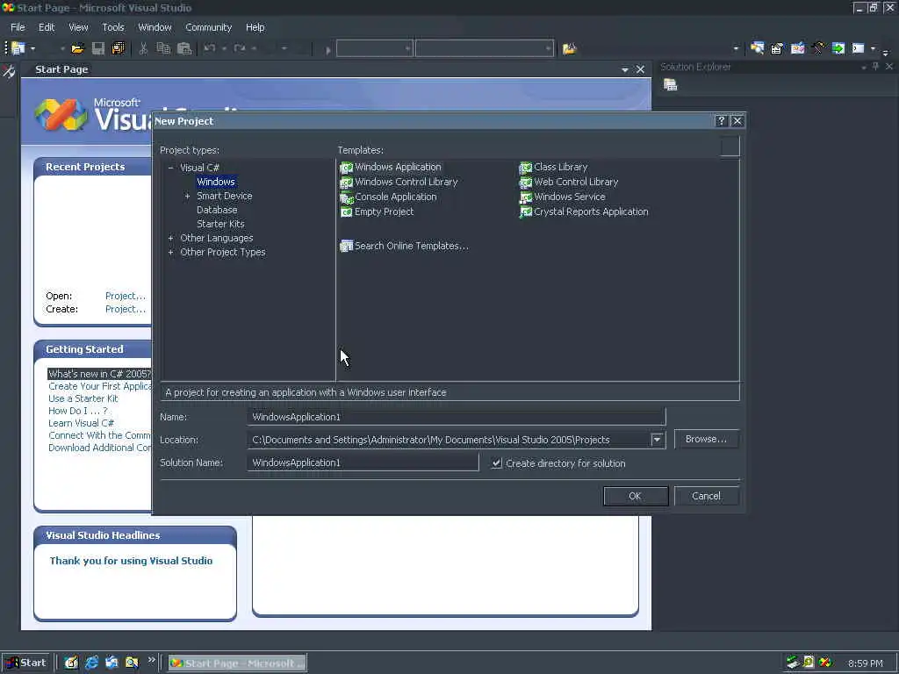
Task: Open the Start Page tab list dropdown
Action: click(625, 69)
